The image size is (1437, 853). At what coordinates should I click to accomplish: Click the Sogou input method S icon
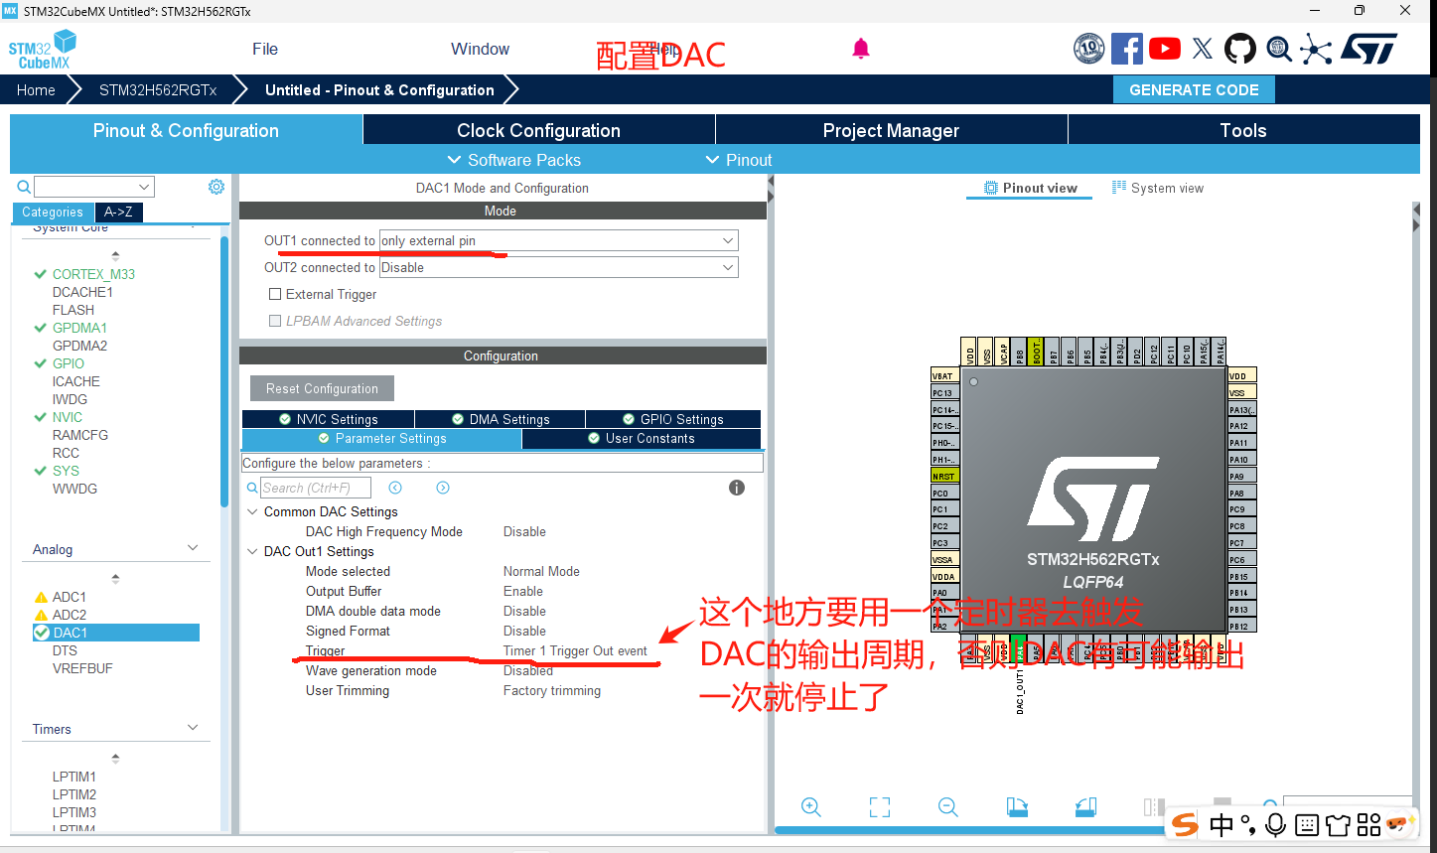pos(1185,824)
